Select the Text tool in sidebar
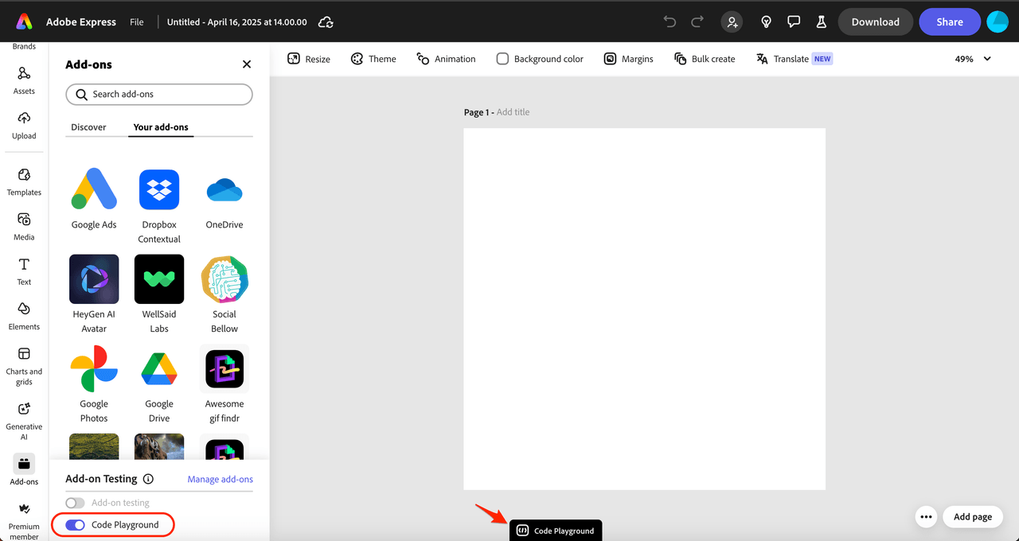This screenshot has height=541, width=1019. [x=24, y=270]
